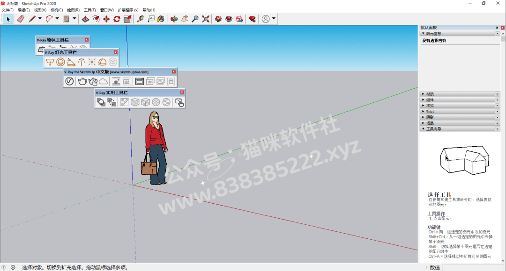
Task: Show the V-Ray frame buffer window icon
Action: [x=140, y=81]
